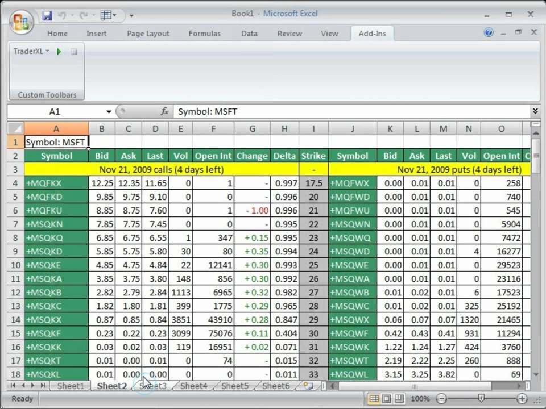This screenshot has height=409, width=546.
Task: Open the Data ribbon tab
Action: tap(249, 34)
